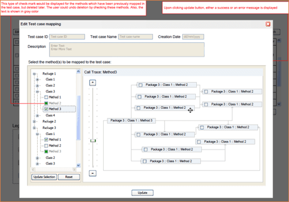Viewport: 289px width, 202px height.
Task: Expand the Class 4 tree node
Action: pyautogui.click(x=38, y=115)
